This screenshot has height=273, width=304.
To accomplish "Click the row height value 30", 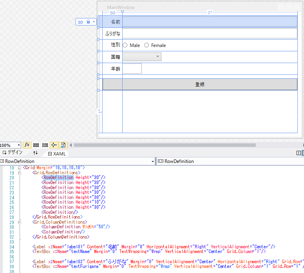I will tap(80, 22).
